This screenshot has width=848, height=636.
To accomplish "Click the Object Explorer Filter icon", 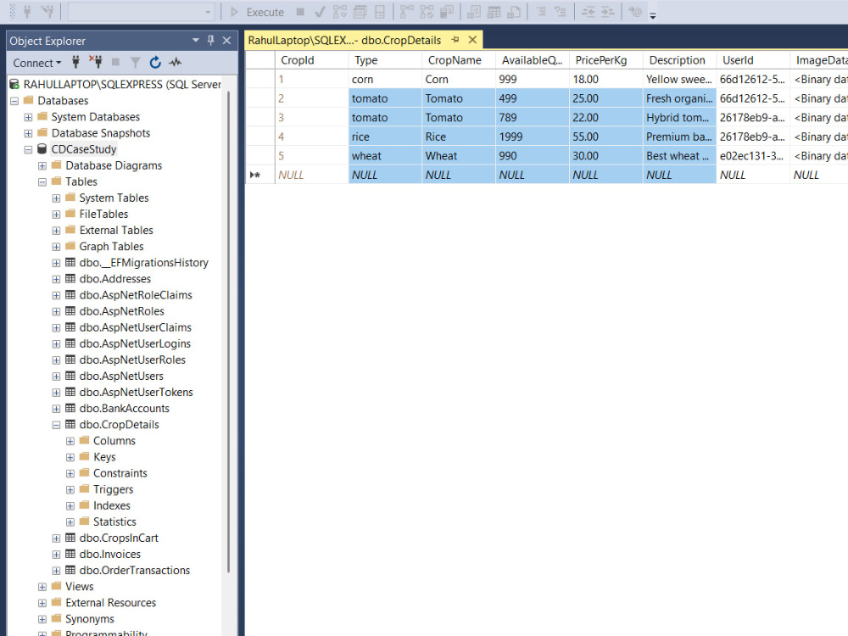I will pyautogui.click(x=135, y=63).
